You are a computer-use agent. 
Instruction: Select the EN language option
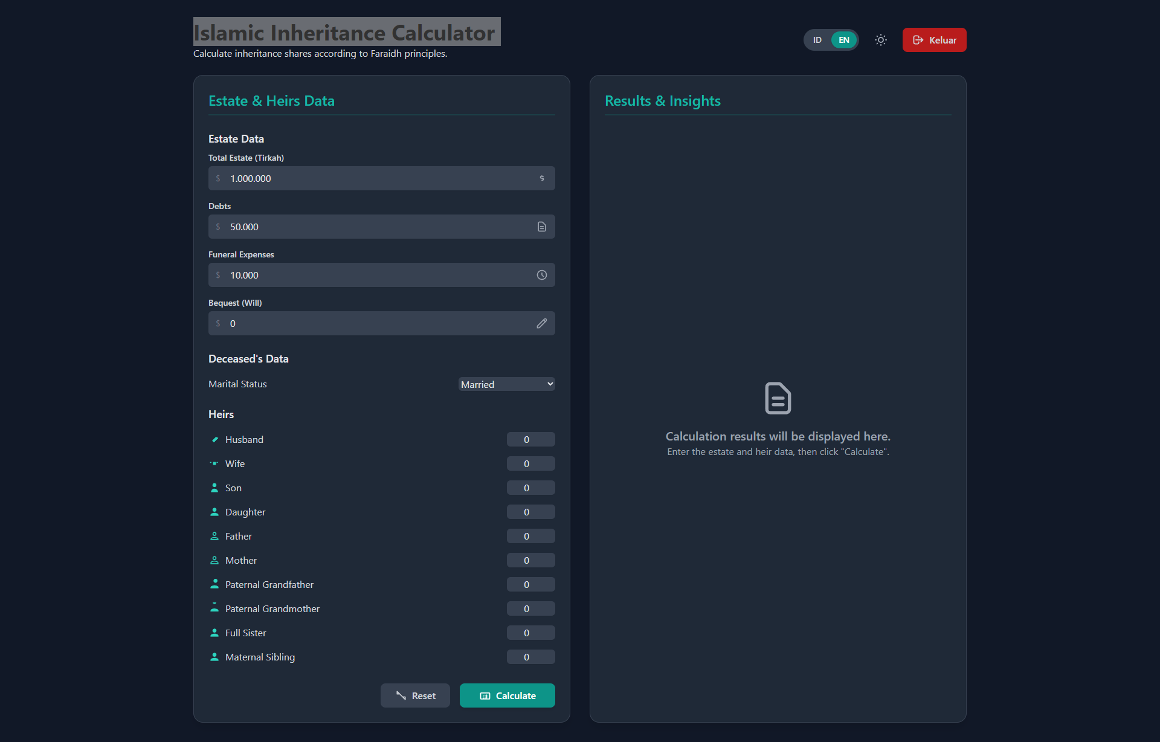click(843, 40)
